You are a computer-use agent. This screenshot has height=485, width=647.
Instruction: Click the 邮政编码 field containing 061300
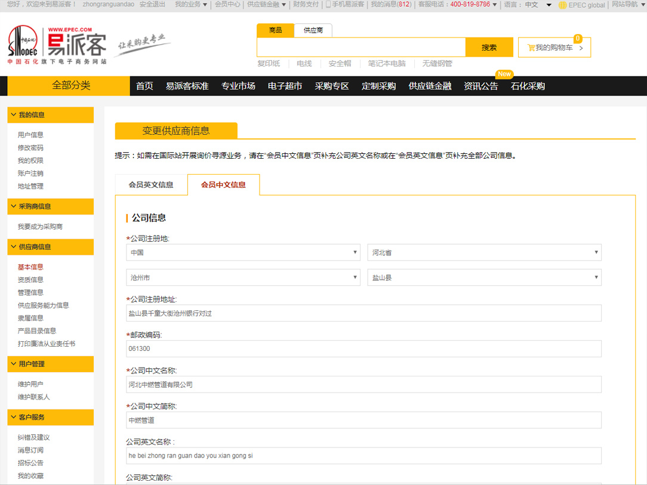point(363,348)
